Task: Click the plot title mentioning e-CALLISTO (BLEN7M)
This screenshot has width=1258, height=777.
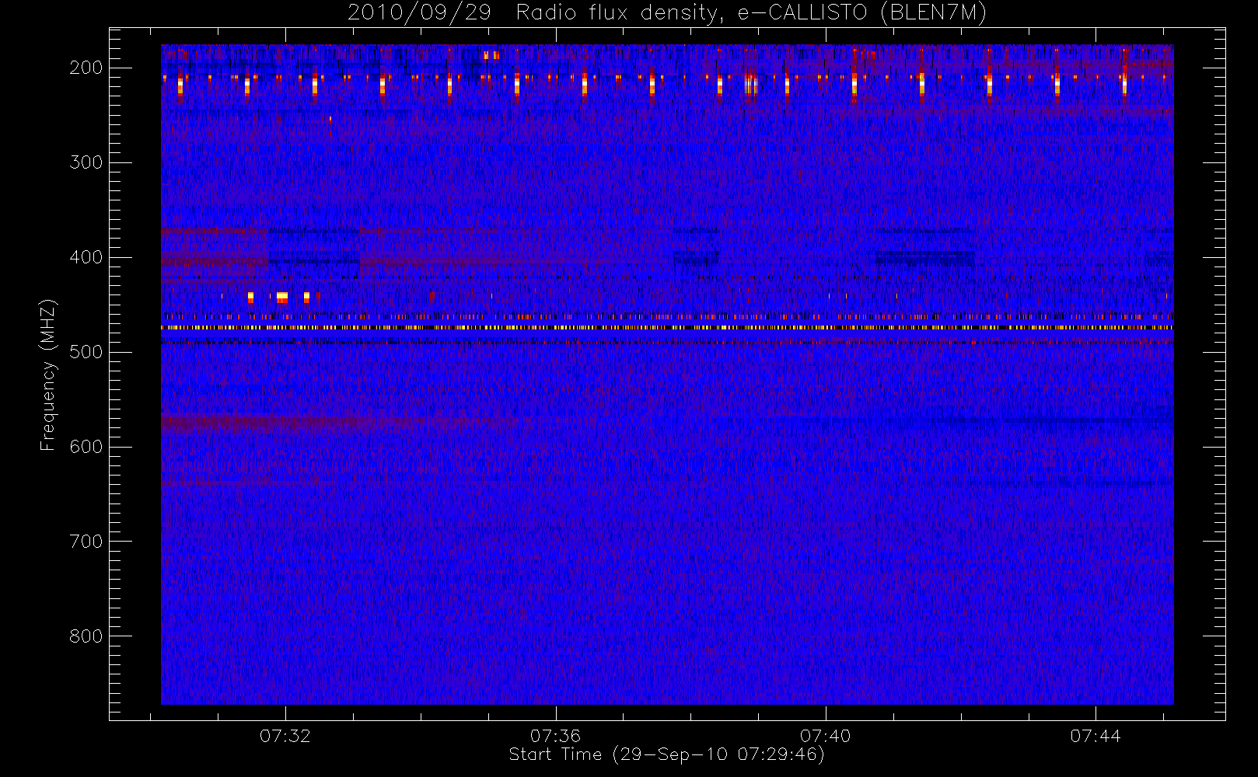Action: (666, 13)
